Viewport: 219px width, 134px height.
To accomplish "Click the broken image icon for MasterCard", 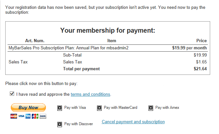I will 99,108.
